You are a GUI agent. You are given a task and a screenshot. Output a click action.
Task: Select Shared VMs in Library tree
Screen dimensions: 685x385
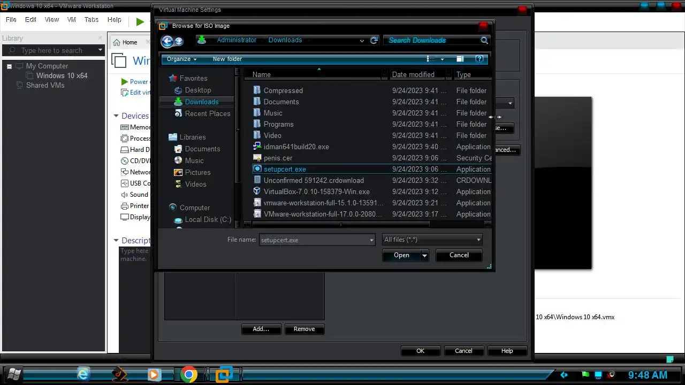(45, 85)
